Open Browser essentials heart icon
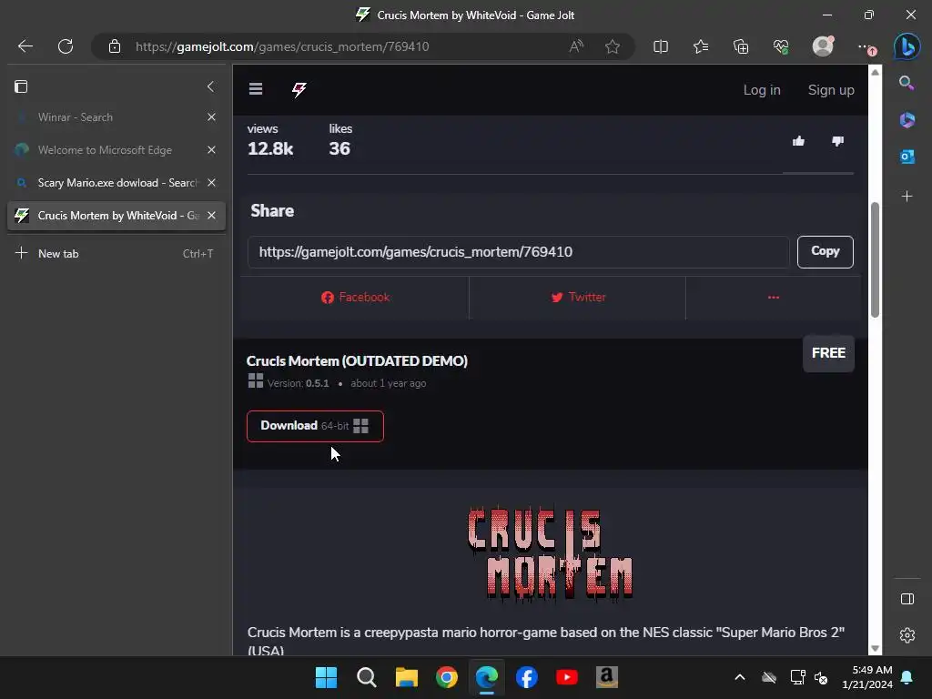 781,46
